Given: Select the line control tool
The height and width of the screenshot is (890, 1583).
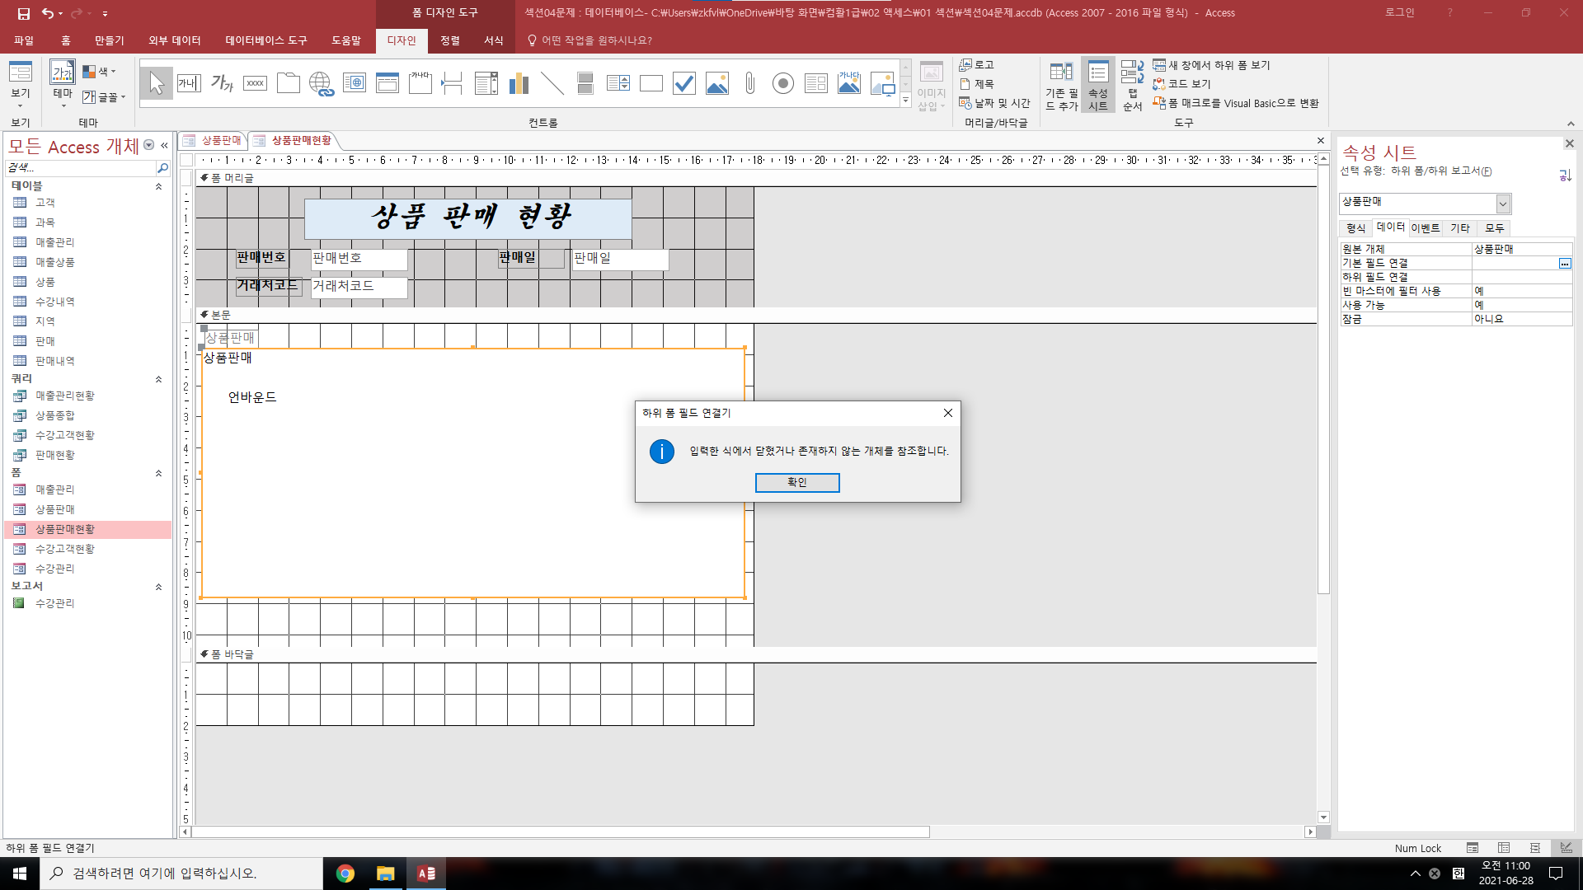Looking at the screenshot, I should (x=552, y=83).
